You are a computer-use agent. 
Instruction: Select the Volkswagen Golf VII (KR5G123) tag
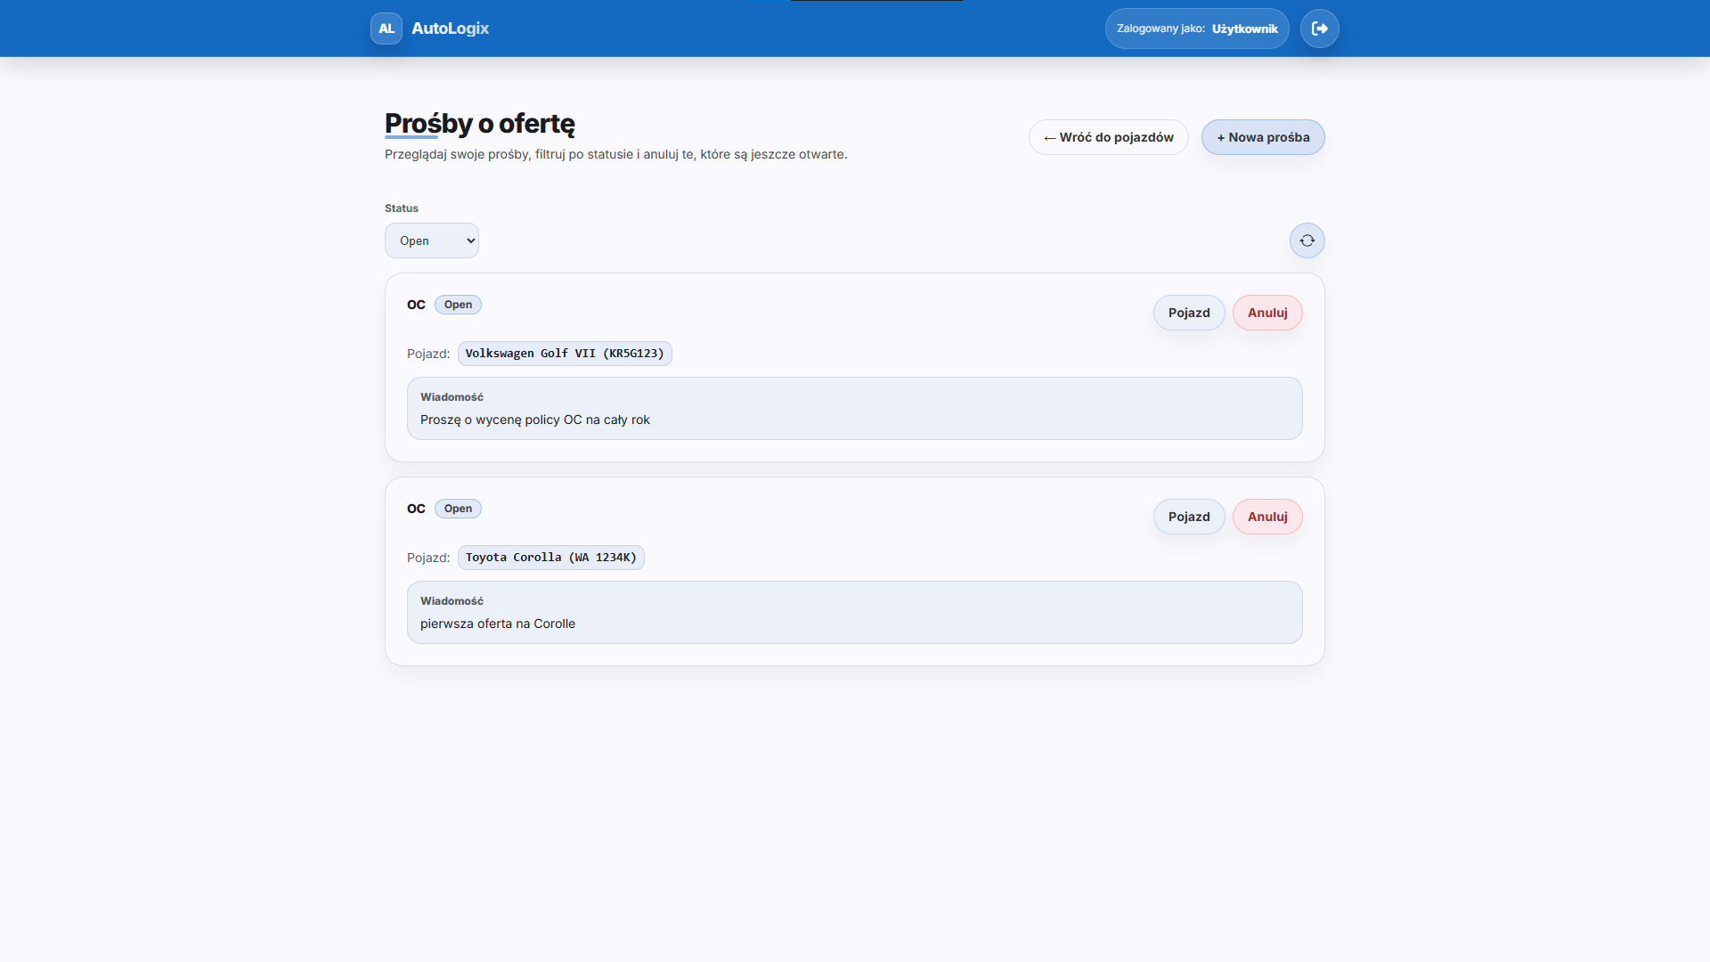tap(565, 354)
